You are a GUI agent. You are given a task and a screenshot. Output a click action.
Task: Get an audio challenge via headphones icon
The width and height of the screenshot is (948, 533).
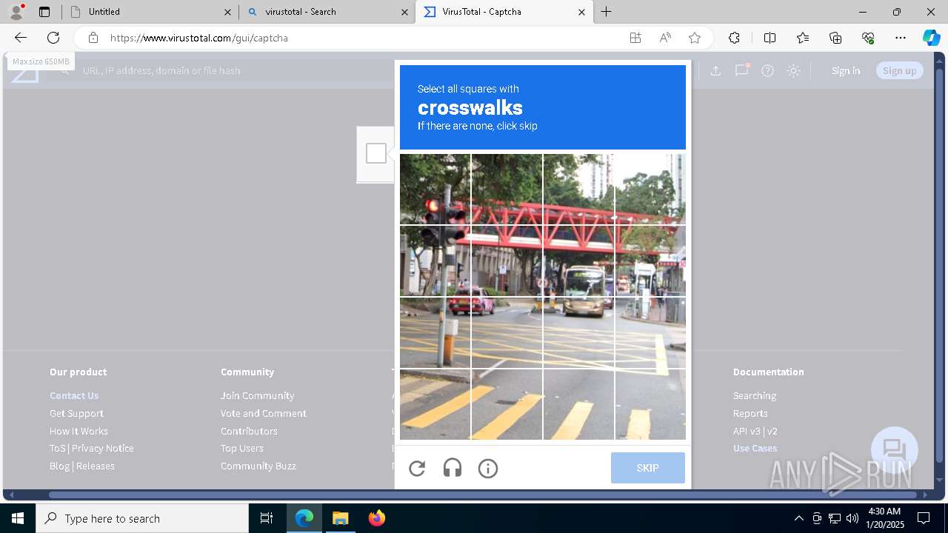(x=453, y=468)
